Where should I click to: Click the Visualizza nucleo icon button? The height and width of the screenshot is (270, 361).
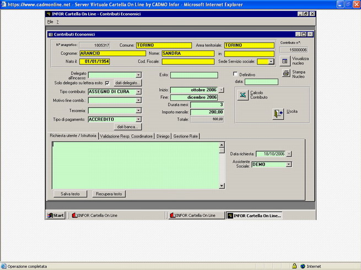285,61
